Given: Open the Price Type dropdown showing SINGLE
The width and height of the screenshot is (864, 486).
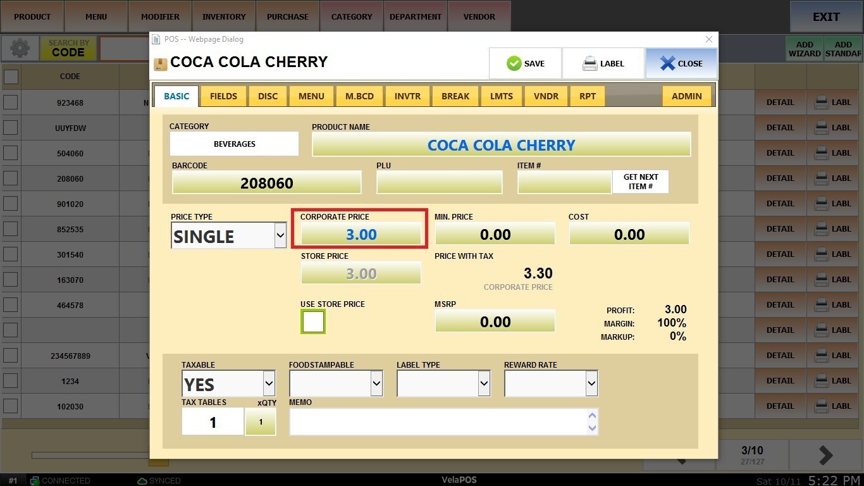Looking at the screenshot, I should point(229,235).
